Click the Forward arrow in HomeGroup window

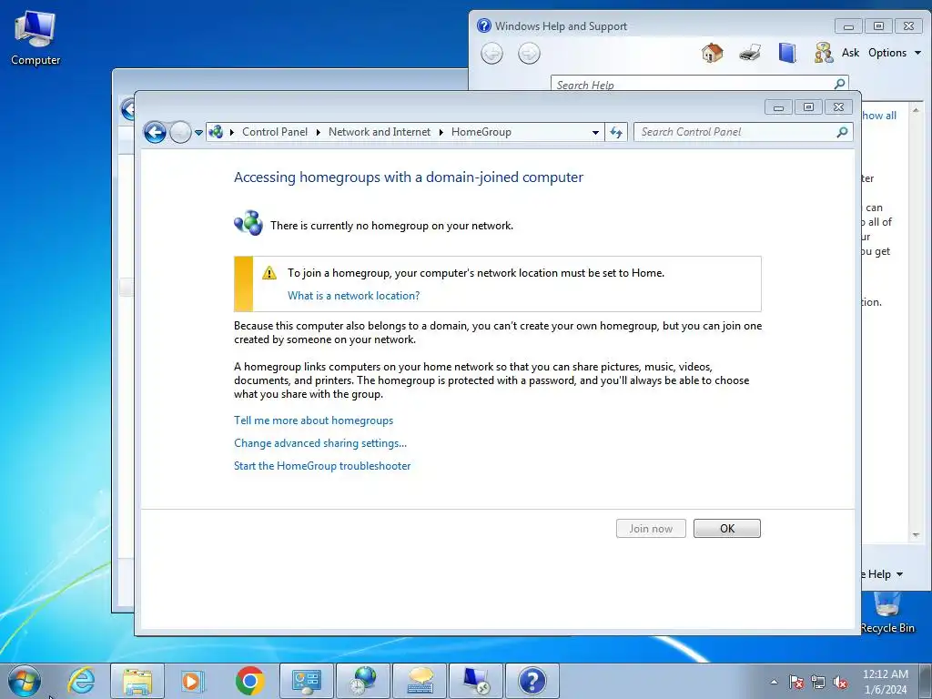(x=180, y=132)
